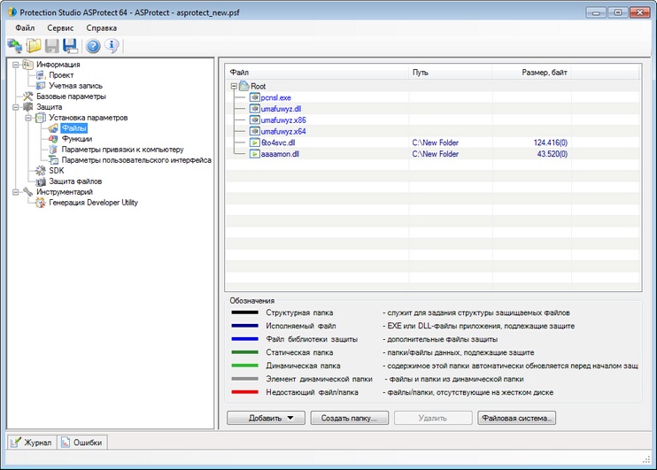Click the 6to4svc.dll file icon
The height and width of the screenshot is (470, 657).
254,143
